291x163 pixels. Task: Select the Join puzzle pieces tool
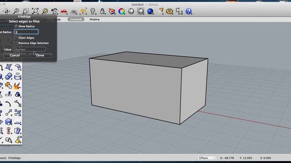(8, 86)
